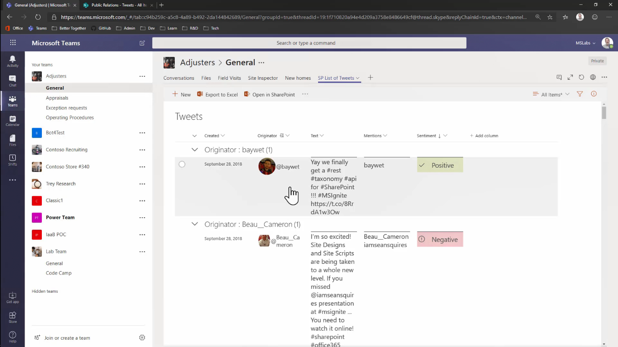
Task: Open Chat in the left rail
Action: click(x=13, y=81)
